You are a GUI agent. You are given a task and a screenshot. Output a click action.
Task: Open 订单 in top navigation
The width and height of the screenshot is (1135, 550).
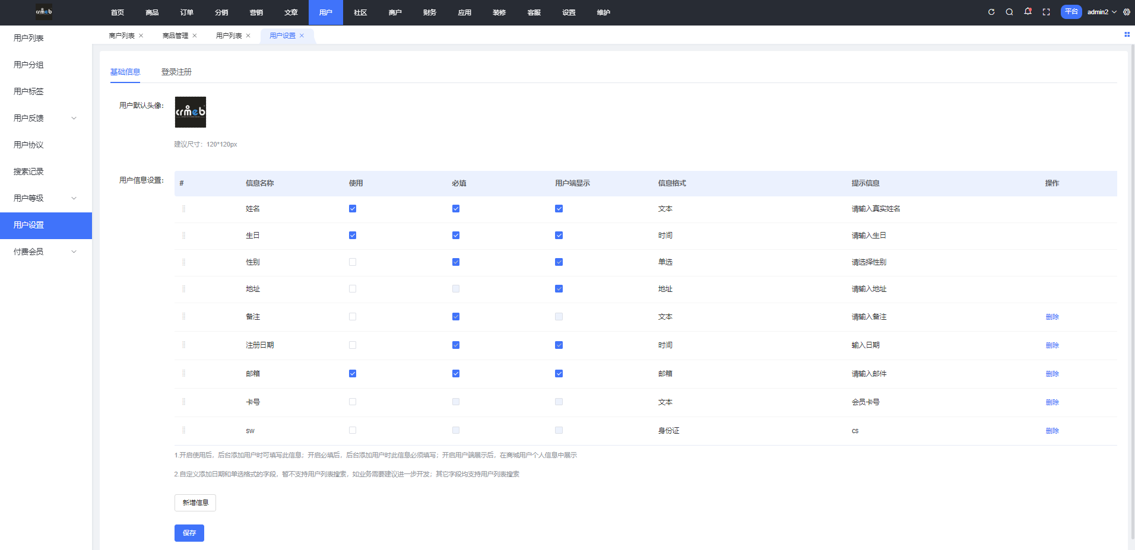click(x=187, y=12)
